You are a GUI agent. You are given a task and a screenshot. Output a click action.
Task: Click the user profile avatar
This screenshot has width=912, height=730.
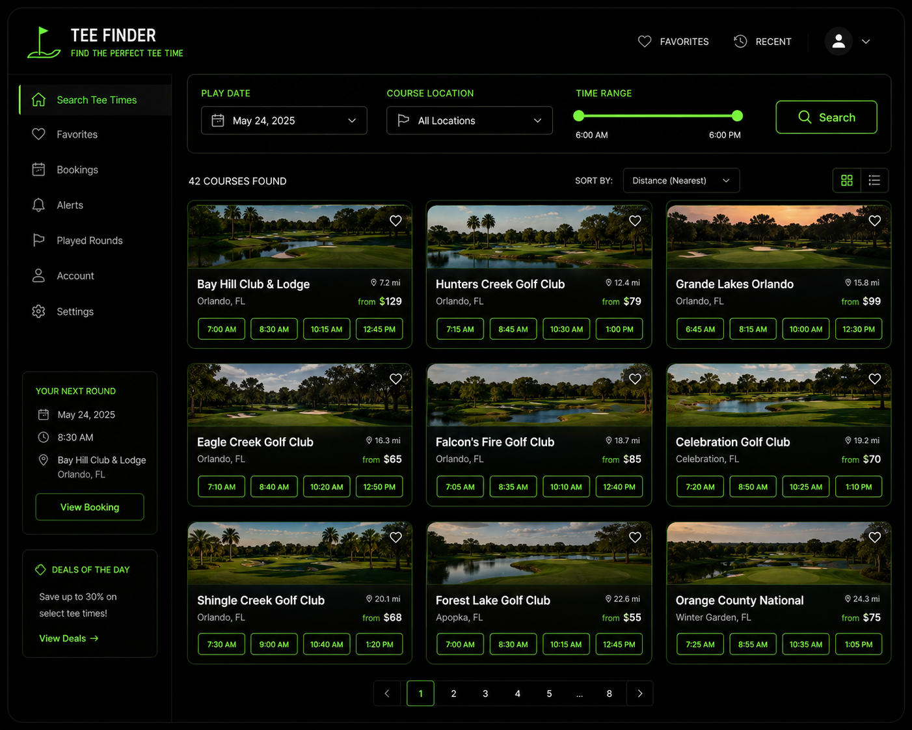click(x=838, y=41)
